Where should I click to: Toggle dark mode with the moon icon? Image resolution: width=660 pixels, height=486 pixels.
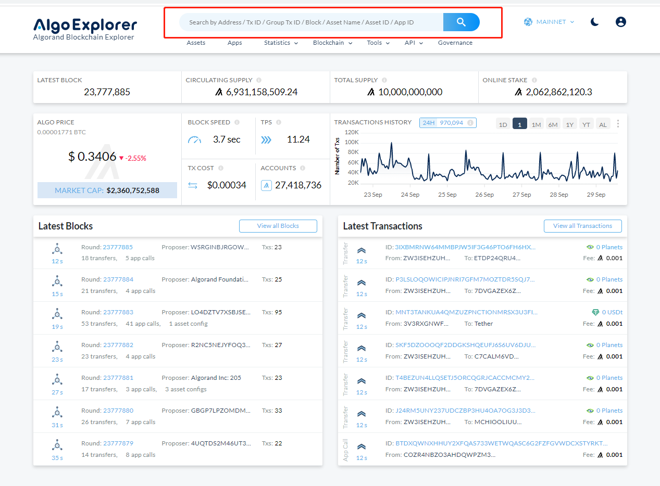595,22
